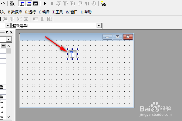Click the property list scrollbar thumb
Viewport: 182px width, 121px height.
click(x=8, y=51)
